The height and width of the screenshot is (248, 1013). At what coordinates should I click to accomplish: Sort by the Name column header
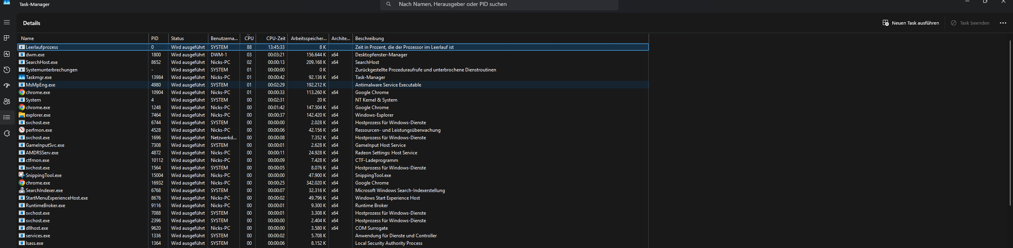83,38
